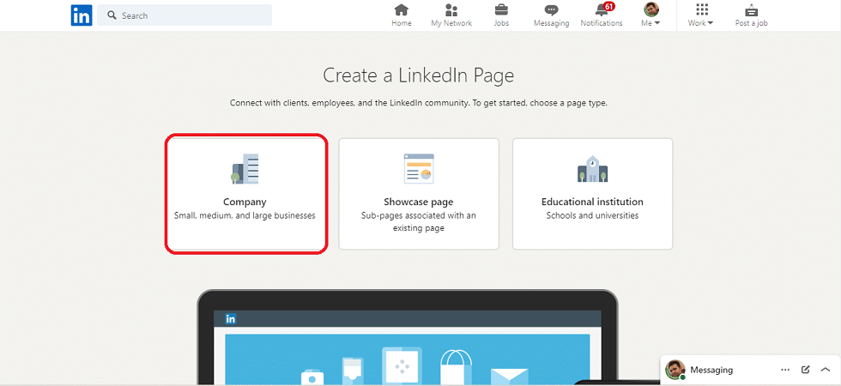Click 'Schools and universities' text
Viewport: 841px width, 386px height.
pos(592,215)
